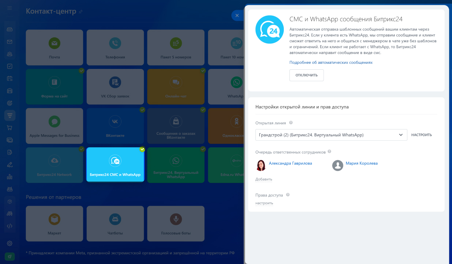452x264 pixels.
Task: Open the Пакет 5 номеров tile
Action: [176, 47]
